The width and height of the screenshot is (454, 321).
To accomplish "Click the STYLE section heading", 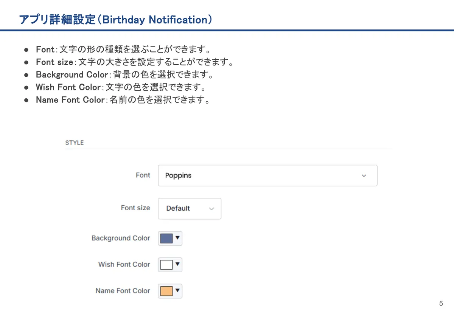I will click(x=75, y=143).
